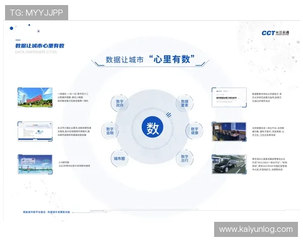Image resolution: width=303 pixels, height=242 pixels.
Task: Click the description beside the white paper thumbnail
Action: tap(267, 97)
